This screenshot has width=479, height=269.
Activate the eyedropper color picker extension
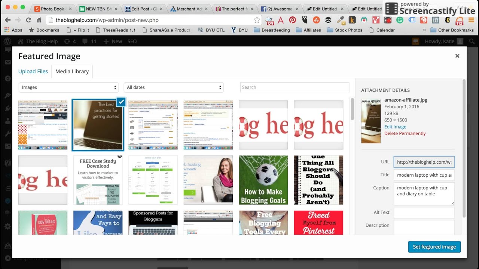(x=340, y=20)
